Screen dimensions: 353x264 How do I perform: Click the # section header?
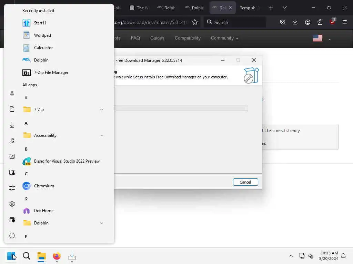click(26, 97)
